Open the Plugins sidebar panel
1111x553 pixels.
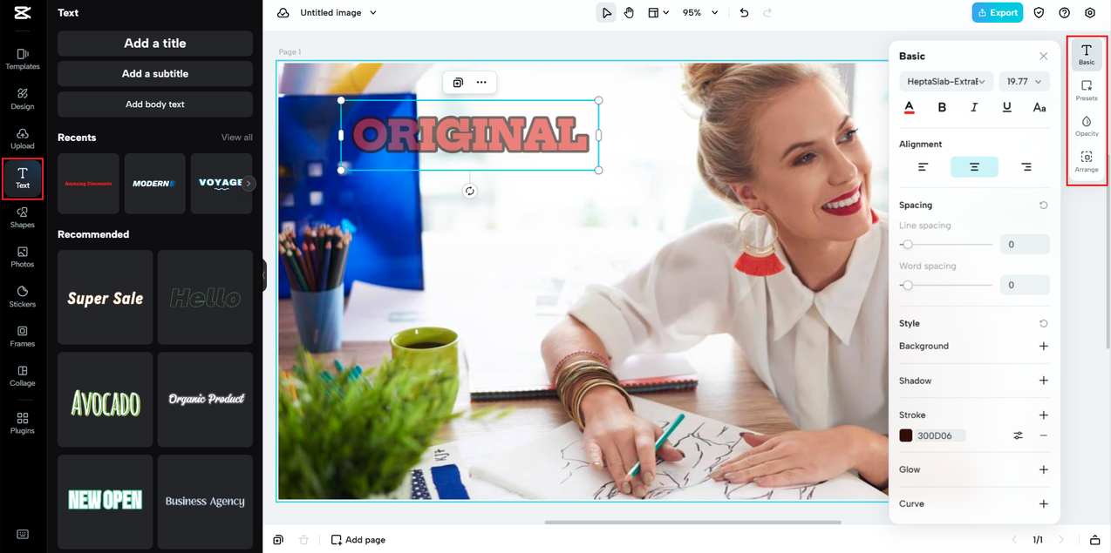[x=23, y=423]
